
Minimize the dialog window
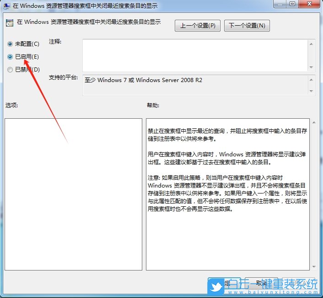280,4
